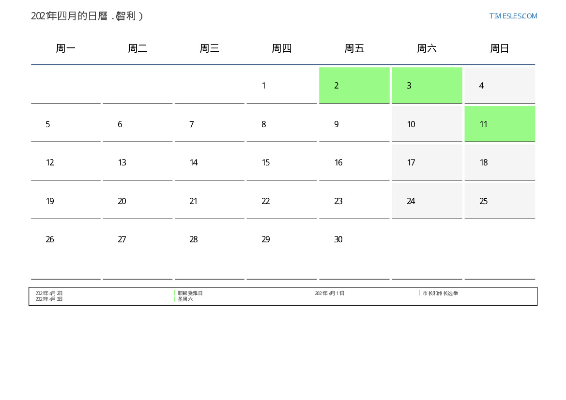Open the TIMESLES.COM link
Viewport: 566px width, 400px height.
(x=513, y=16)
